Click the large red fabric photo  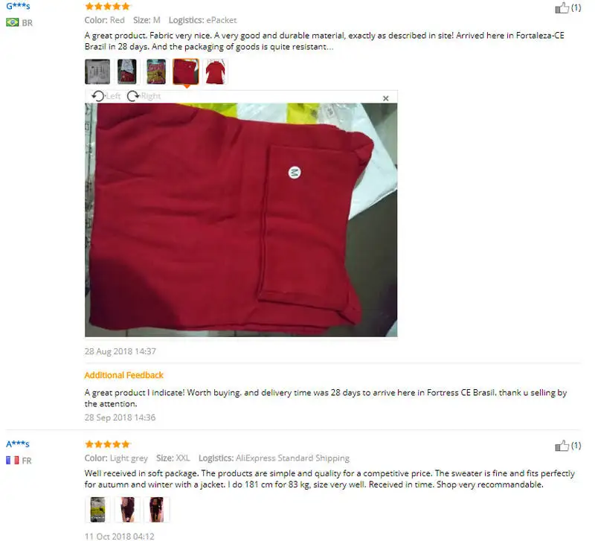(241, 220)
